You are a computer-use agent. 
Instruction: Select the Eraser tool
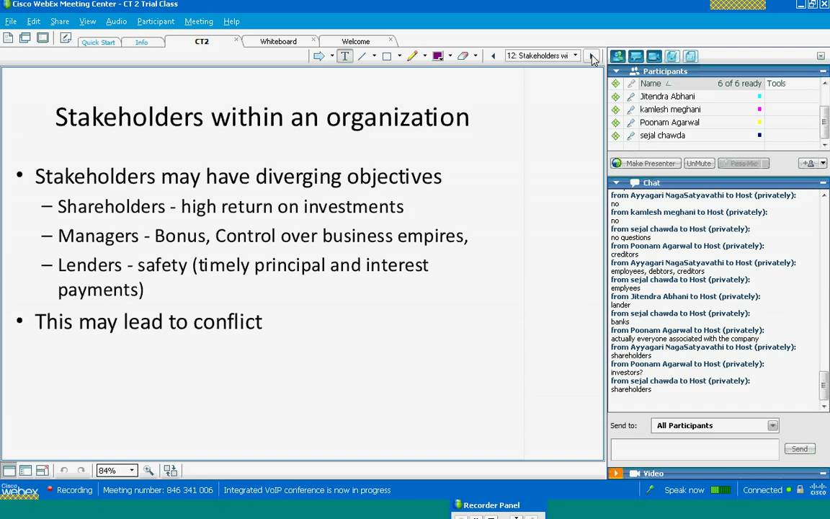pyautogui.click(x=463, y=56)
